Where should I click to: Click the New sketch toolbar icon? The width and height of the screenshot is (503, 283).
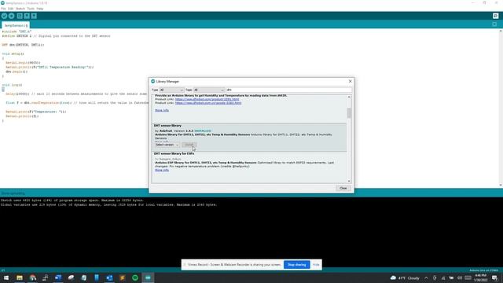point(20,16)
